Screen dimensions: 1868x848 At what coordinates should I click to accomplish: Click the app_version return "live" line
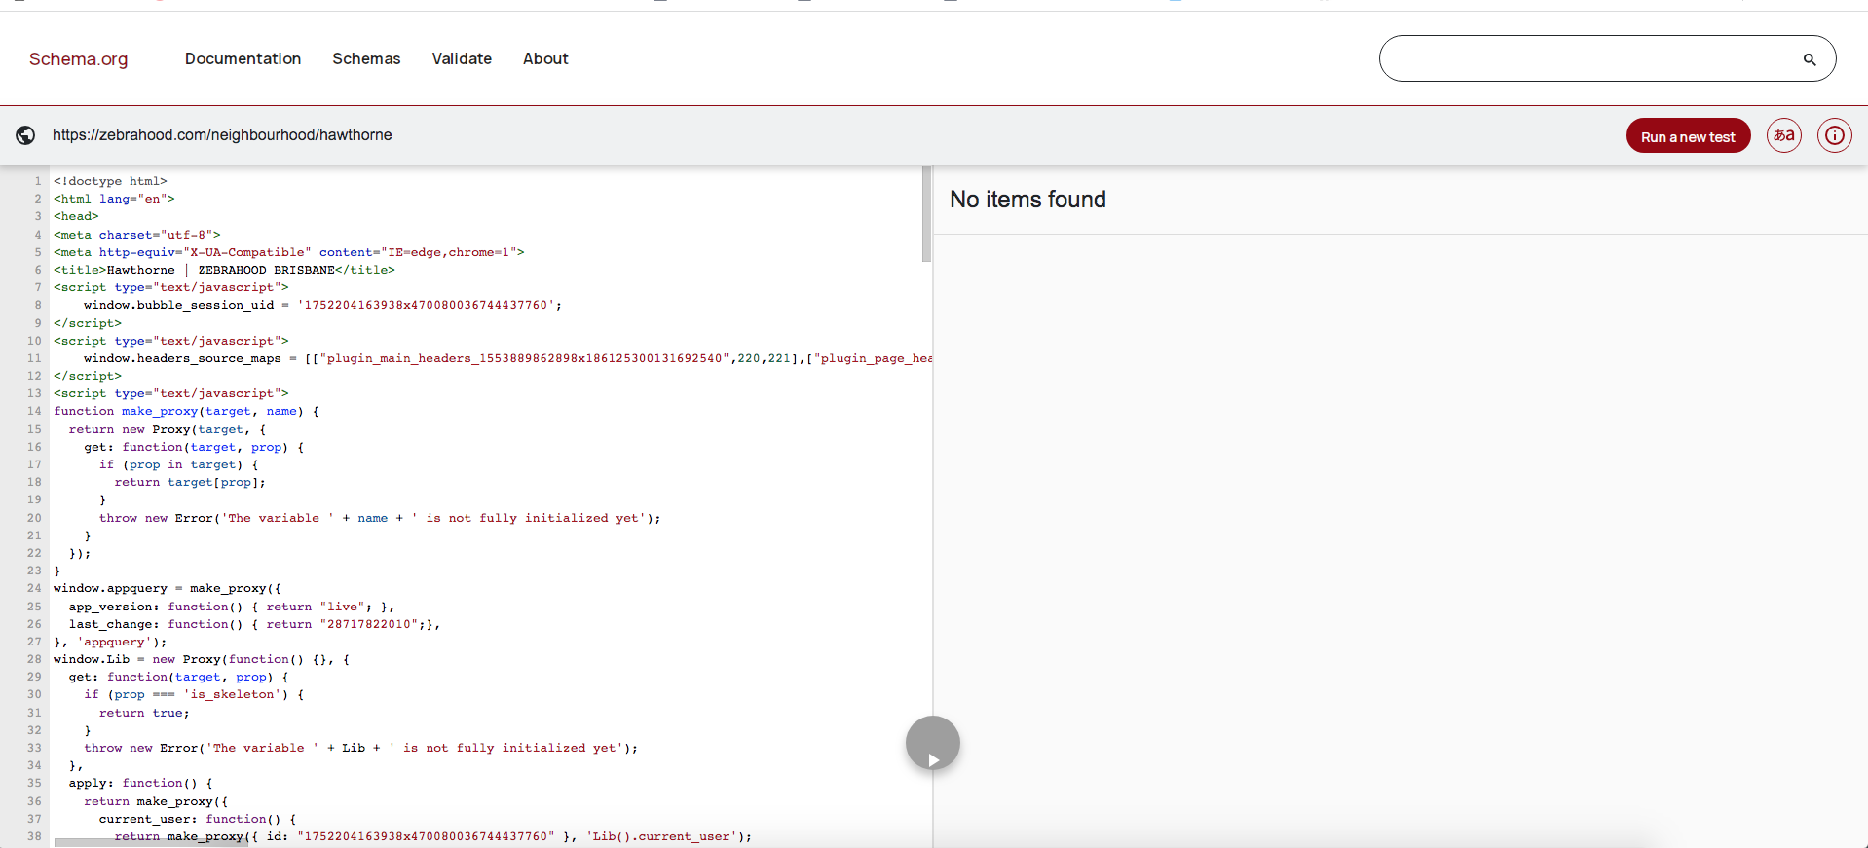(x=232, y=607)
